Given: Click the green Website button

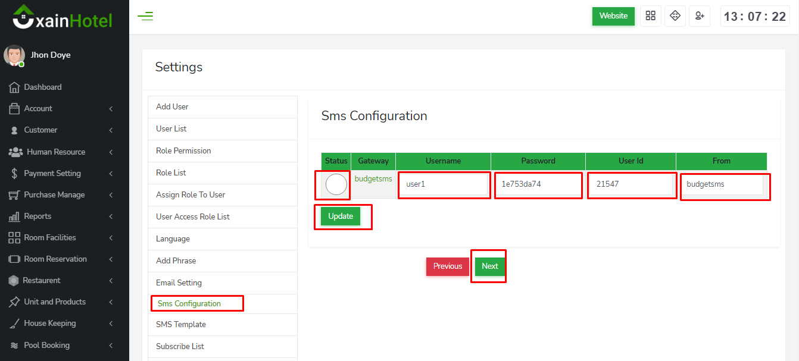Looking at the screenshot, I should pyautogui.click(x=613, y=16).
